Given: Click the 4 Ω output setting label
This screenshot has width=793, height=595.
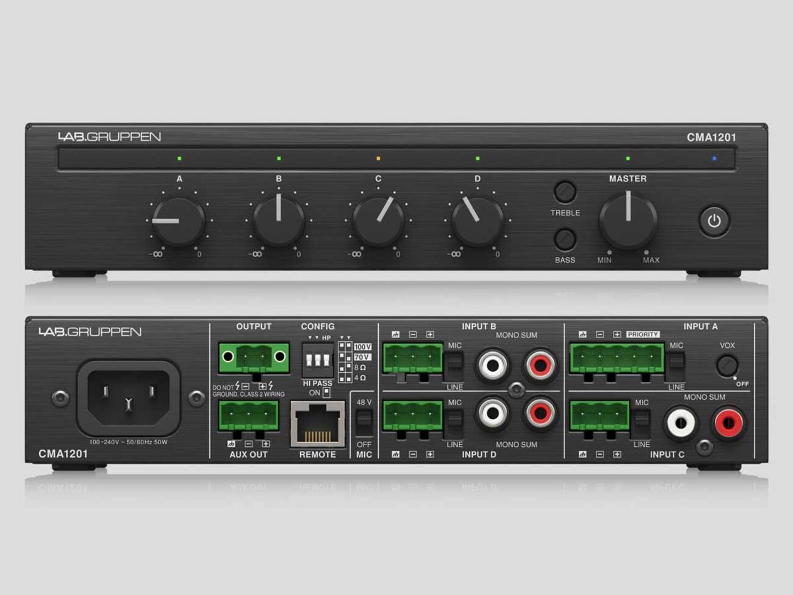Looking at the screenshot, I should [360, 378].
